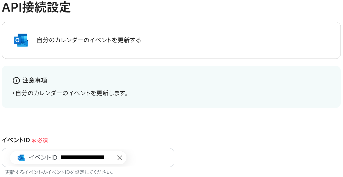Click left padding of the イベントID input before chip

[6, 158]
